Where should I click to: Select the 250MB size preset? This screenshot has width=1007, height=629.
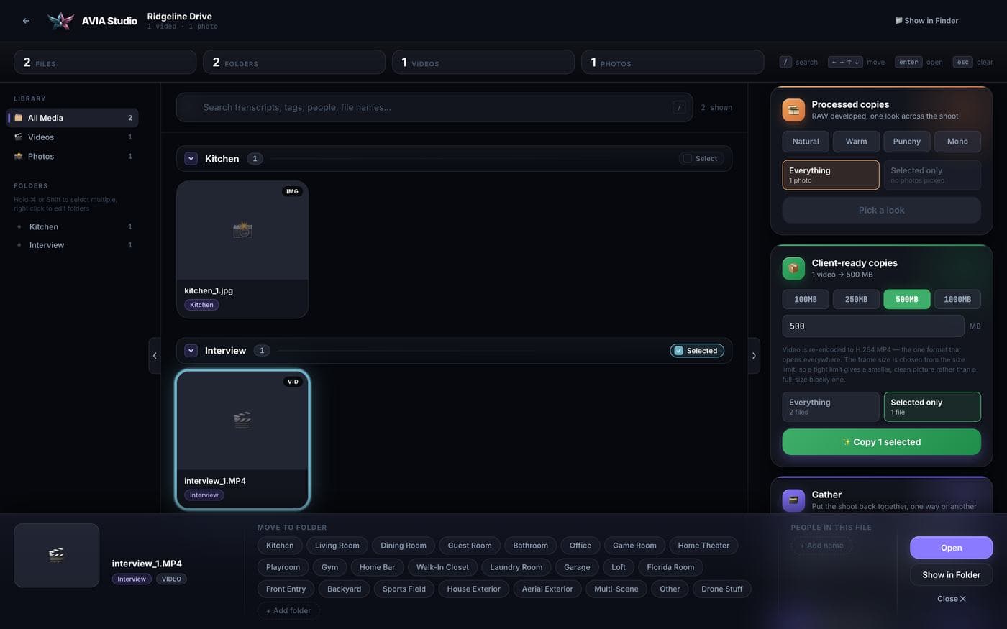[x=856, y=300]
